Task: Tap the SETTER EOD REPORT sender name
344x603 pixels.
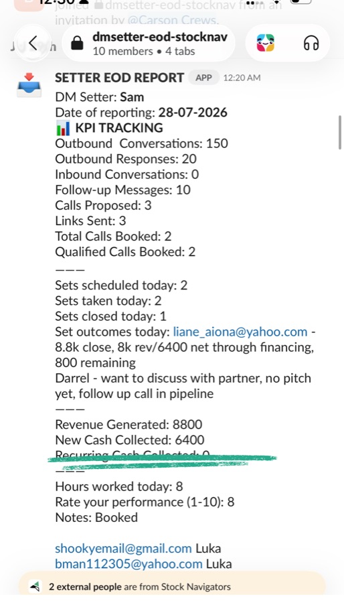Action: tap(119, 78)
